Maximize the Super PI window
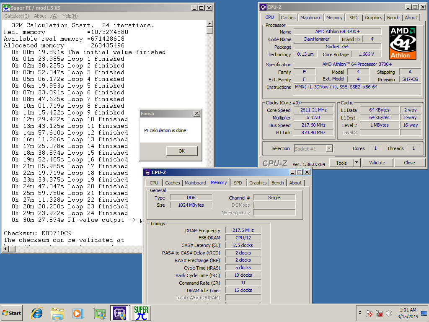 [x=202, y=8]
